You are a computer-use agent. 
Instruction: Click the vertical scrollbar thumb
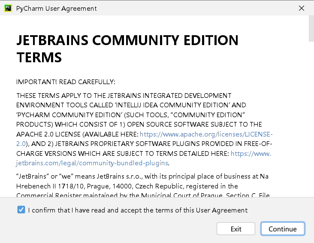tap(311, 28)
